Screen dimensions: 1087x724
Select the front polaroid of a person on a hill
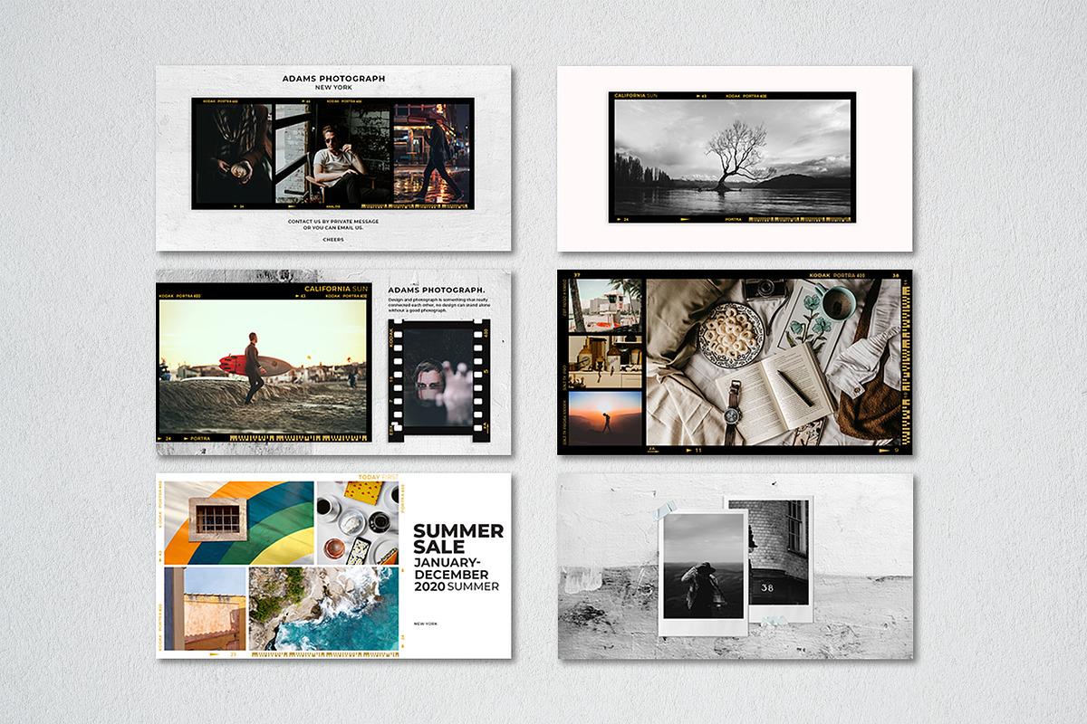tap(705, 572)
